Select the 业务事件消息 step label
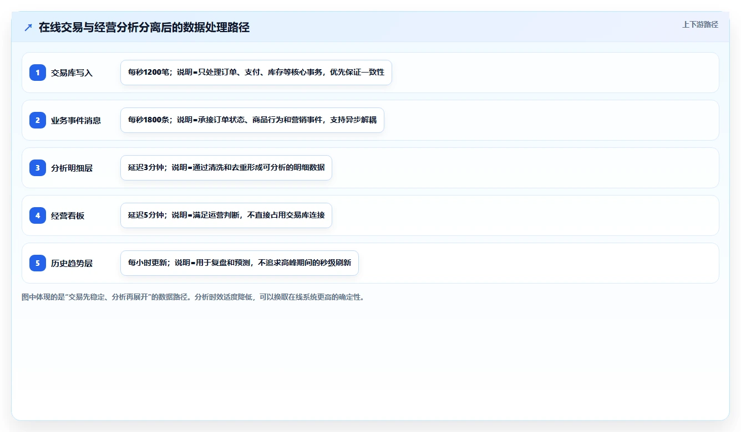The width and height of the screenshot is (741, 432). click(76, 120)
